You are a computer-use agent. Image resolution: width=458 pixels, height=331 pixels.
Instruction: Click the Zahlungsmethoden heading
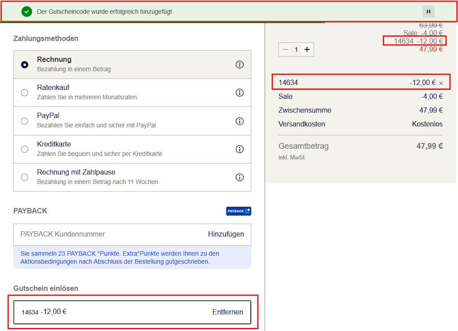46,38
